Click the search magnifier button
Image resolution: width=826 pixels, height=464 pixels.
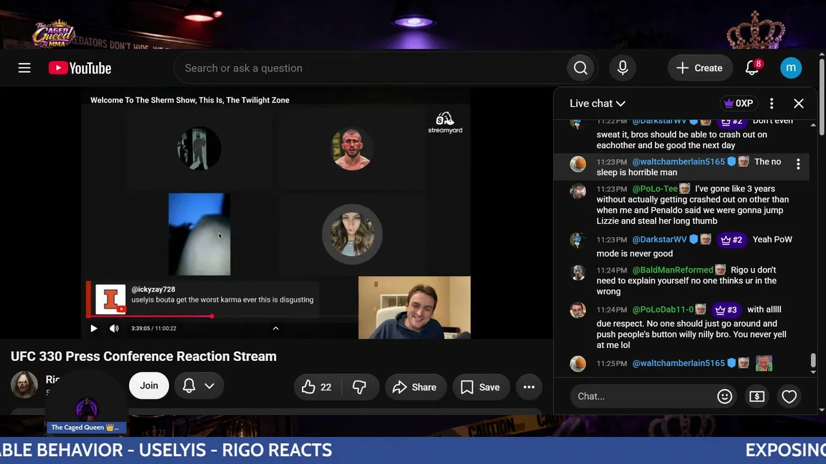point(581,68)
